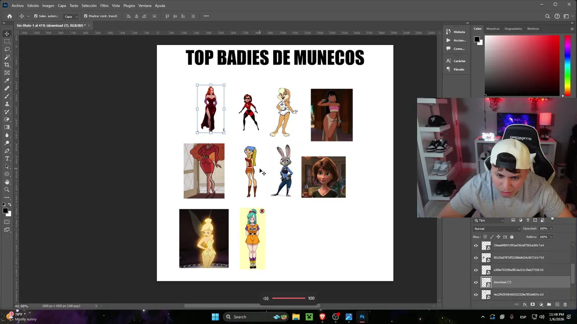Create a new layer with plus icon
The width and height of the screenshot is (577, 324).
coord(557,305)
